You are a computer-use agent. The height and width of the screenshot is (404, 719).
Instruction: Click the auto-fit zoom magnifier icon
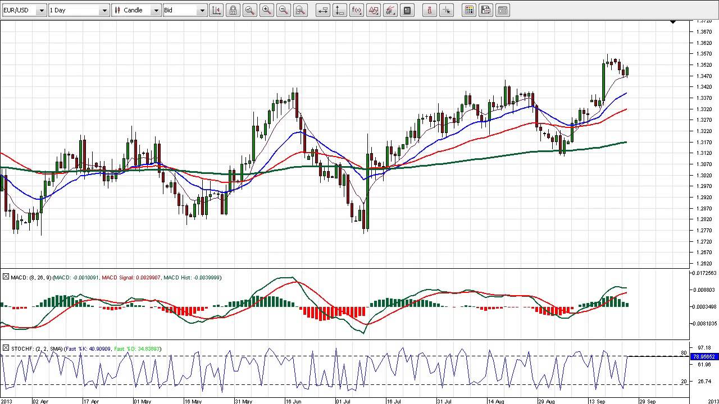click(x=250, y=10)
